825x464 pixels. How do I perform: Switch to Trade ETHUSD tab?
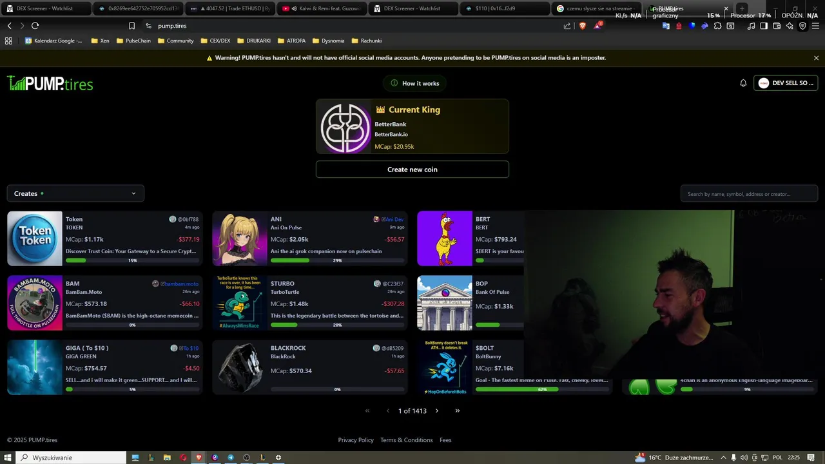click(229, 8)
